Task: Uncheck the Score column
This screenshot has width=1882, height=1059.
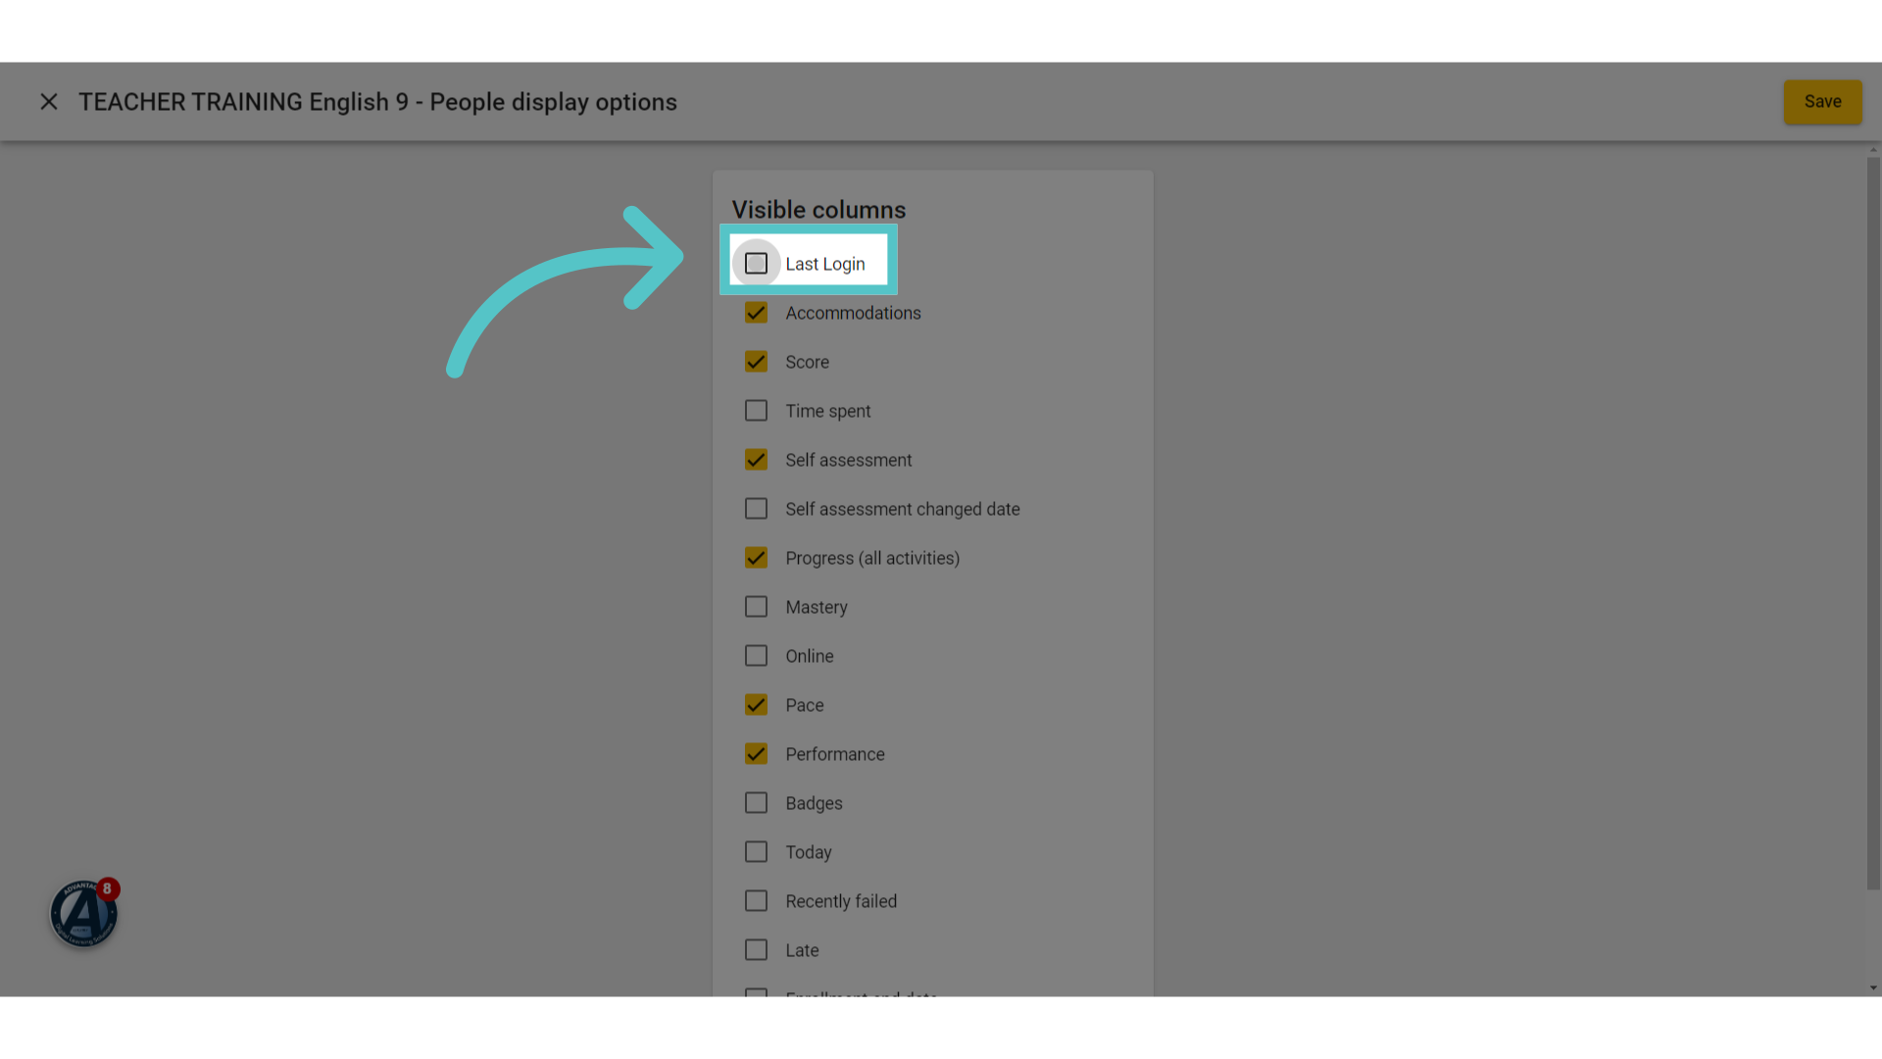Action: [756, 362]
